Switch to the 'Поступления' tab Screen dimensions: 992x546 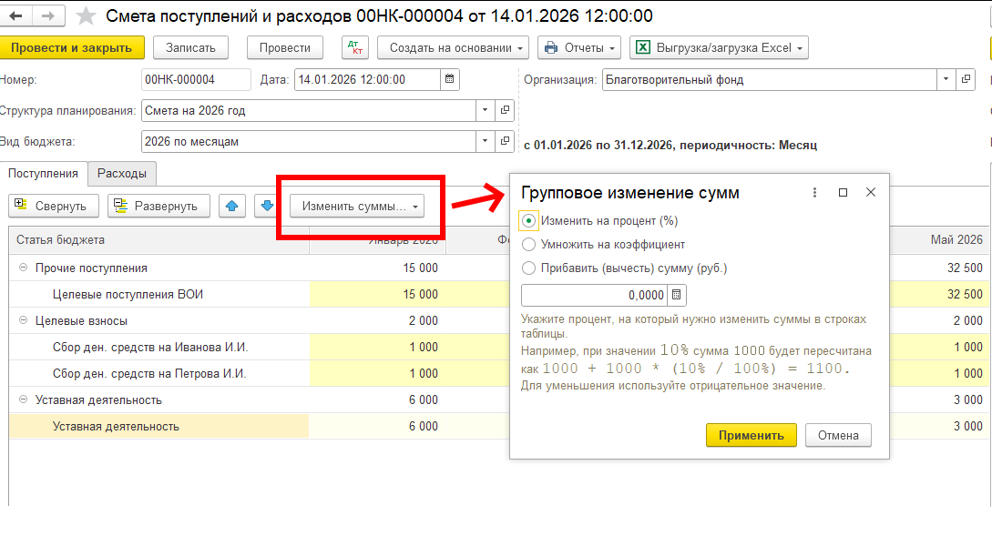(x=44, y=173)
